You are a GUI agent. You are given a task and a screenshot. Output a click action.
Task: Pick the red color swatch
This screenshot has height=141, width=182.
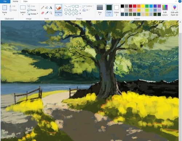click(135, 6)
